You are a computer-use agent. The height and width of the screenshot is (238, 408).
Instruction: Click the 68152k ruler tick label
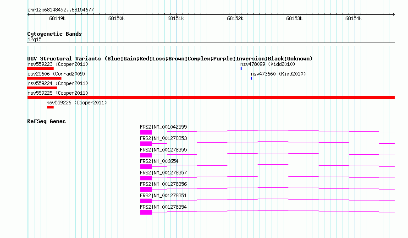click(x=235, y=18)
